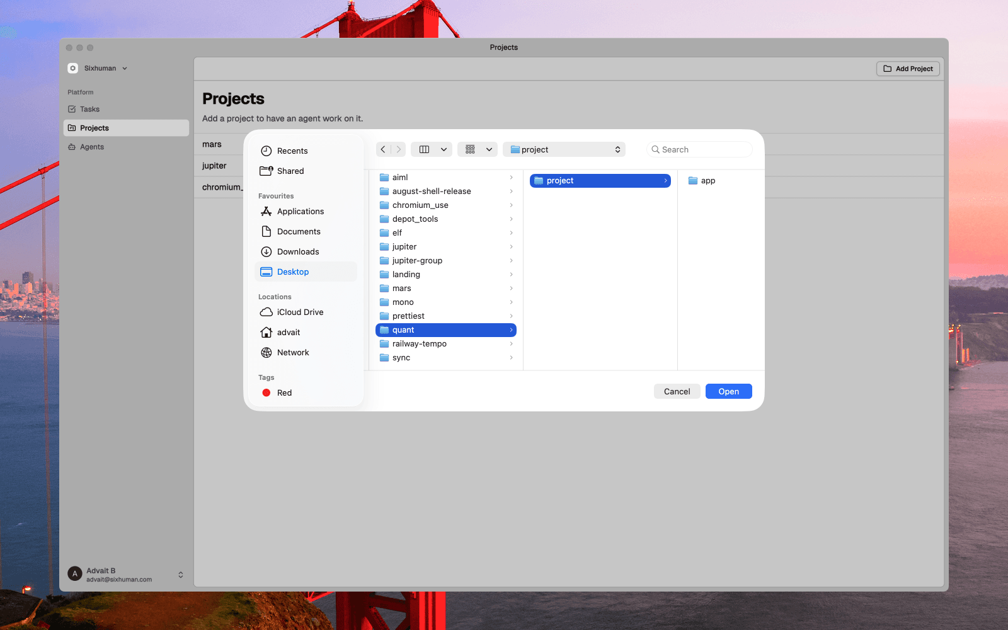The image size is (1008, 630).
Task: Select the Network location
Action: tap(292, 352)
